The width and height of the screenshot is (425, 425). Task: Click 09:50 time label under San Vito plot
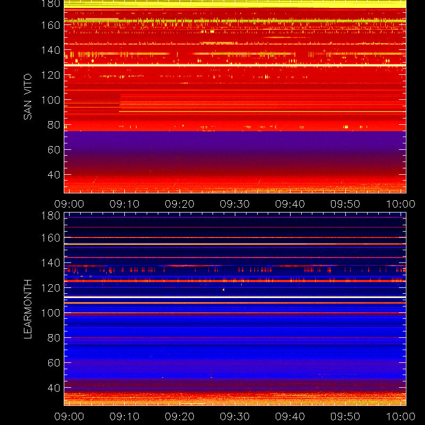click(345, 204)
